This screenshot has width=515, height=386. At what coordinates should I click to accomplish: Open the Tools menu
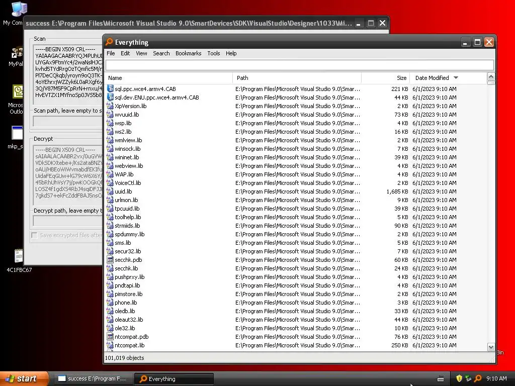coord(213,53)
